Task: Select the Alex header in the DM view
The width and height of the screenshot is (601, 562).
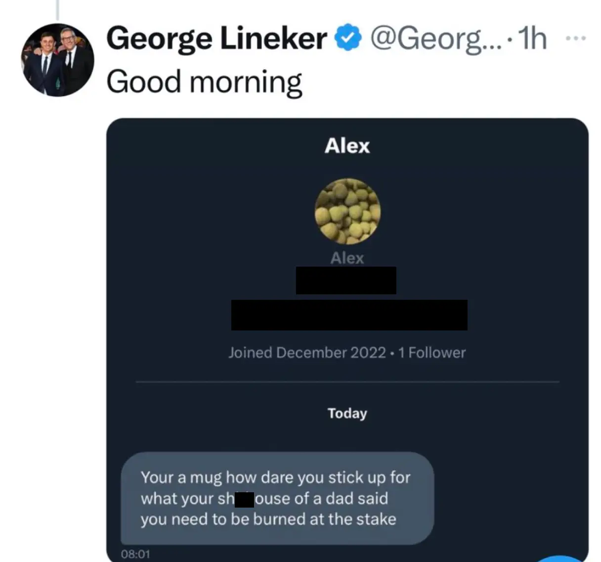Action: click(x=347, y=145)
